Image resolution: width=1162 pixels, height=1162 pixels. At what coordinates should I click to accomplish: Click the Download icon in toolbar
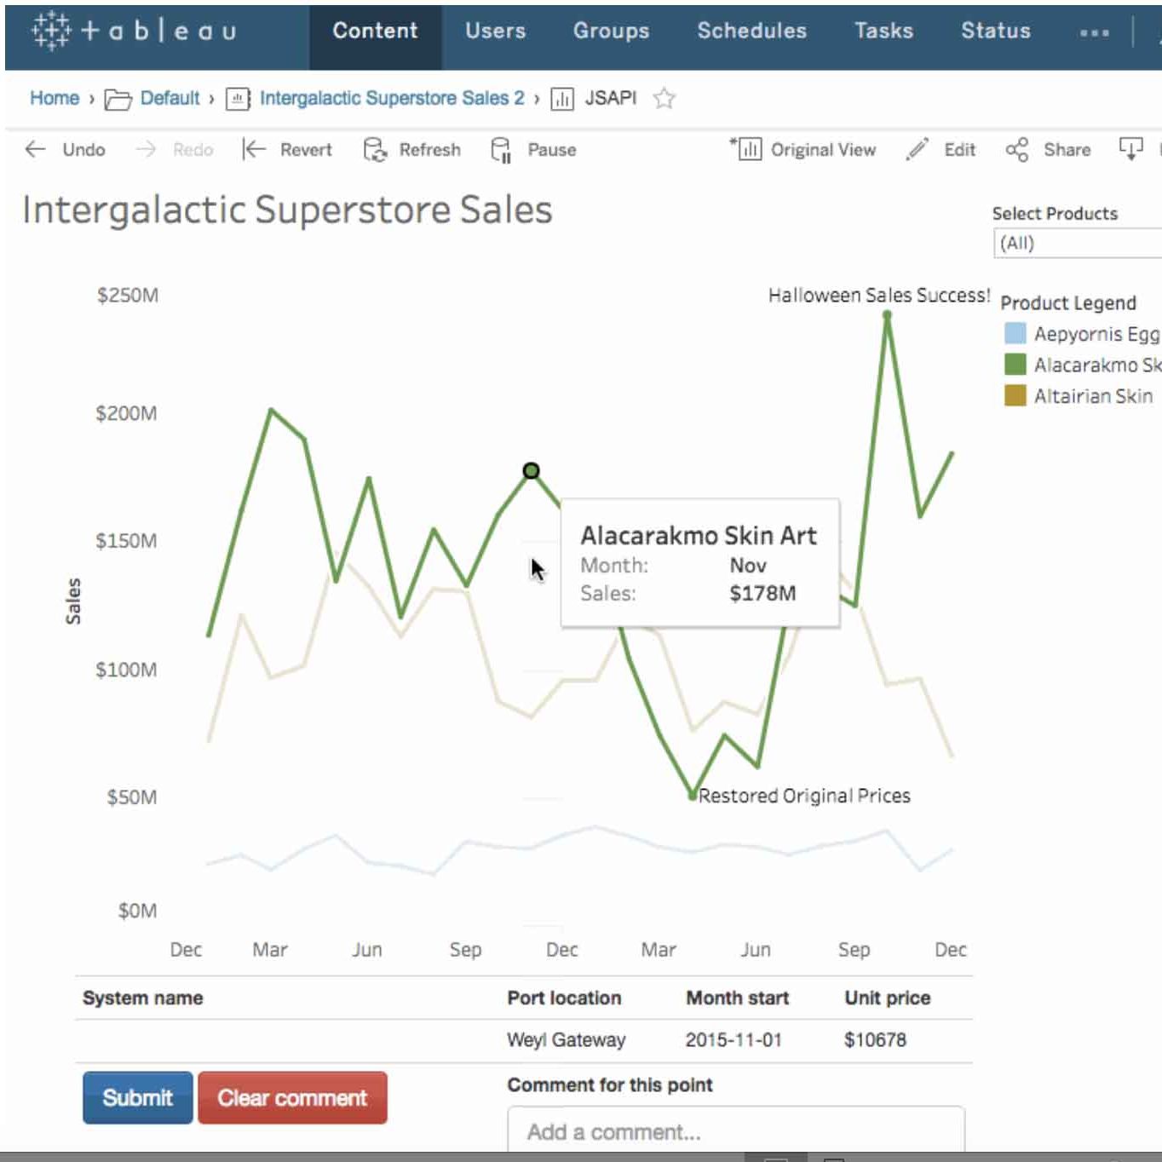(1130, 150)
